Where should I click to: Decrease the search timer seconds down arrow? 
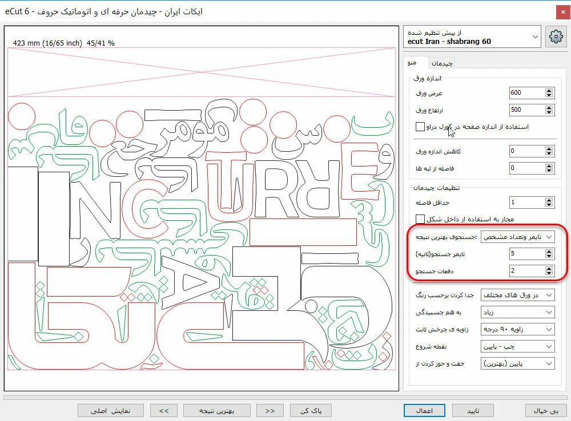549,256
